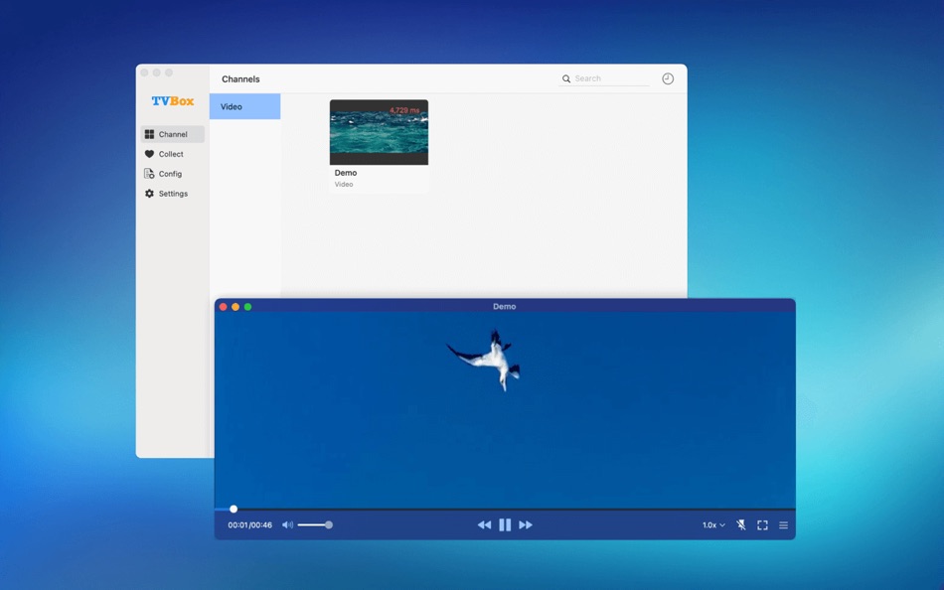Open the Collect favorites section
The image size is (944, 590).
tap(172, 154)
